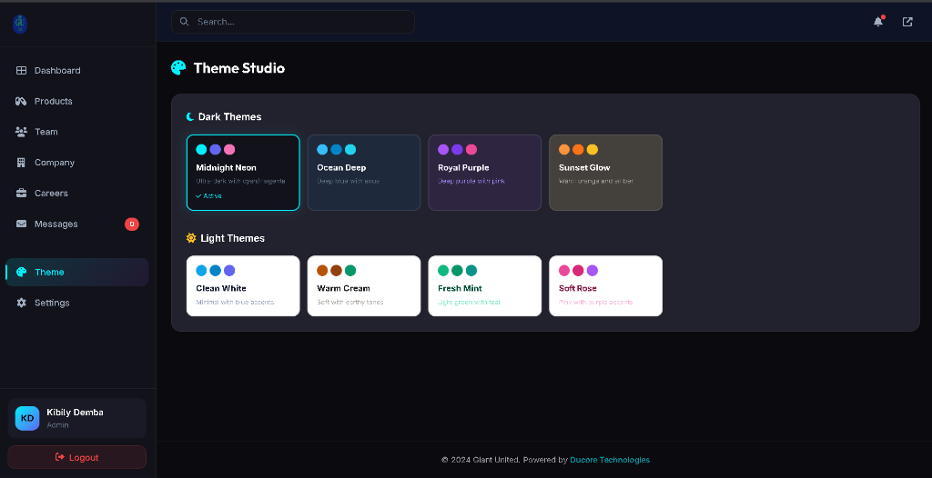
Task: Click the notification bell icon
Action: pyautogui.click(x=878, y=22)
